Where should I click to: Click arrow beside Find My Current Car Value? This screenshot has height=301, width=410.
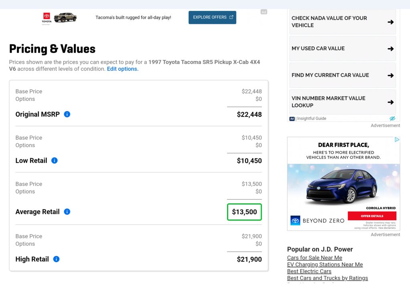391,75
